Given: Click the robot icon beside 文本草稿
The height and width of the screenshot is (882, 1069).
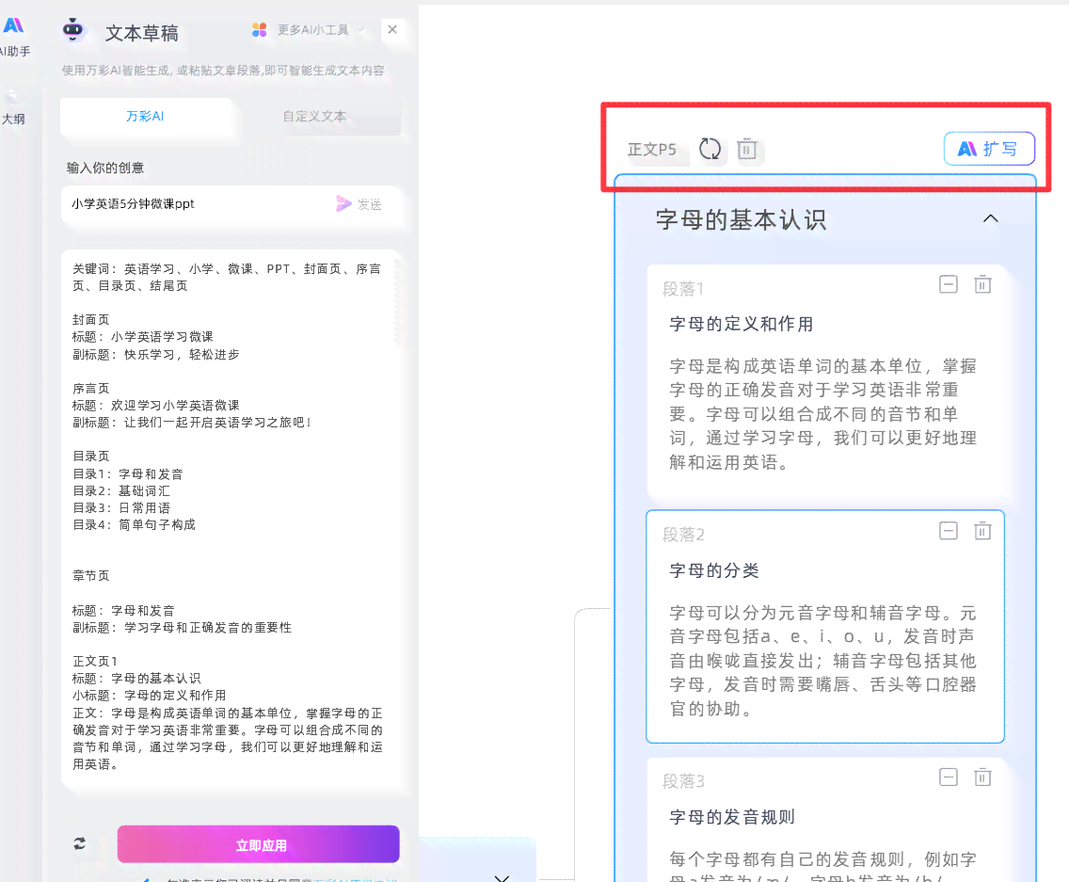Looking at the screenshot, I should click(x=73, y=31).
